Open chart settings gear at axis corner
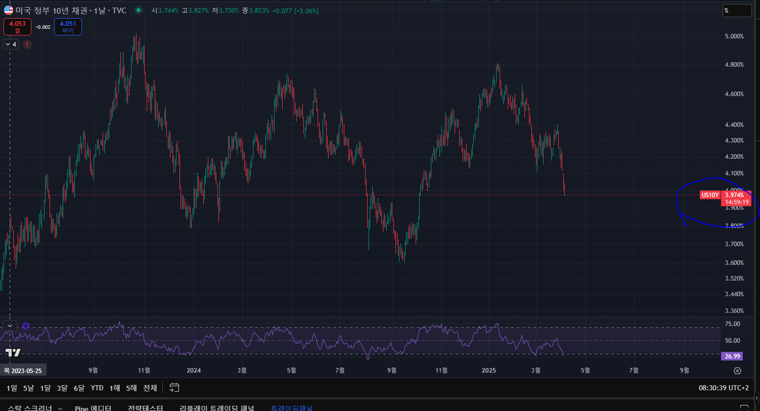The width and height of the screenshot is (760, 411). [x=737, y=371]
